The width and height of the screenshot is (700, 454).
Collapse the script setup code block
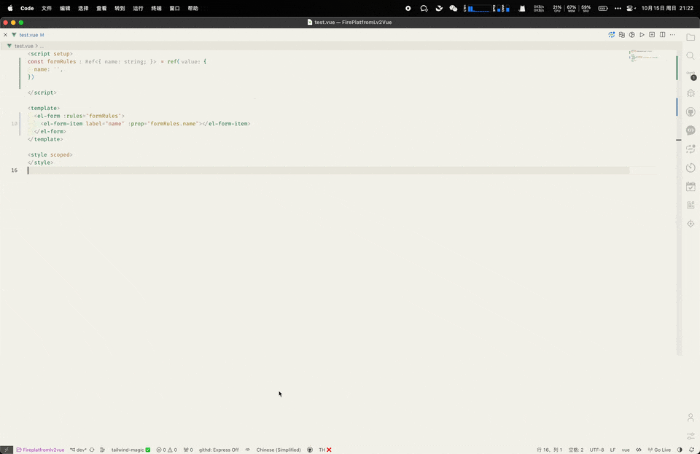(20, 53)
